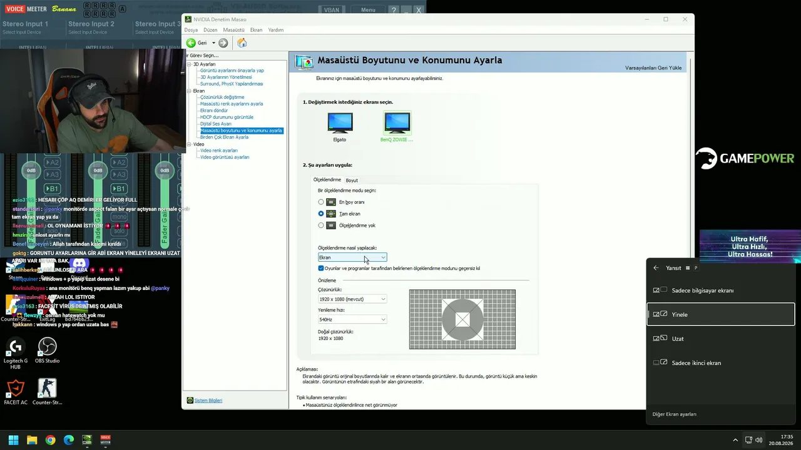
Task: Open Google Chrome from the taskbar
Action: coord(50,440)
